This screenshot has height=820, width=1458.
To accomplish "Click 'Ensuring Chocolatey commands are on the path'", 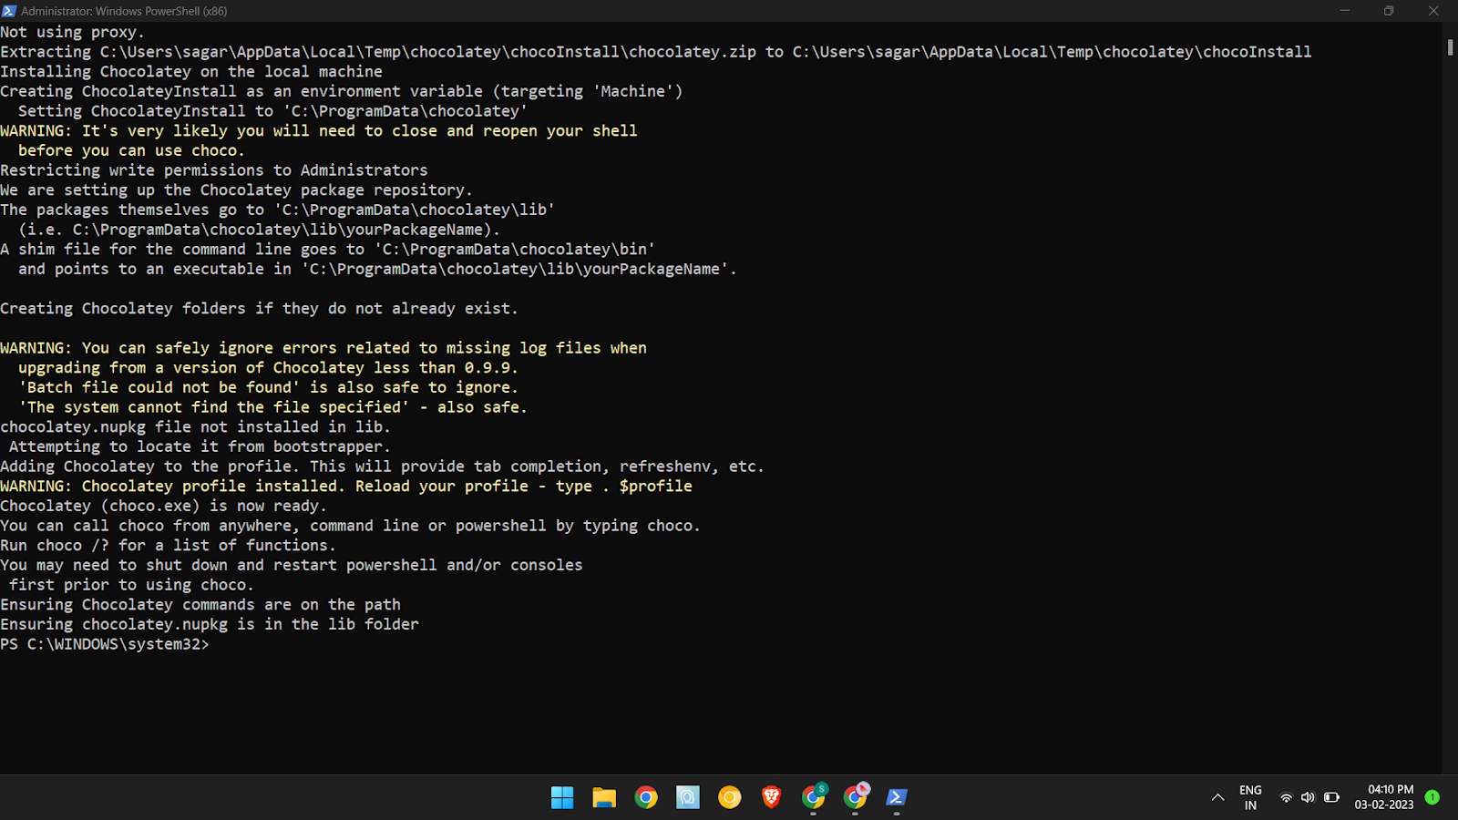I will click(200, 604).
